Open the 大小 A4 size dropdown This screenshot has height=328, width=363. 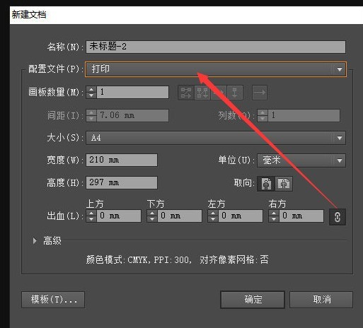pos(216,138)
